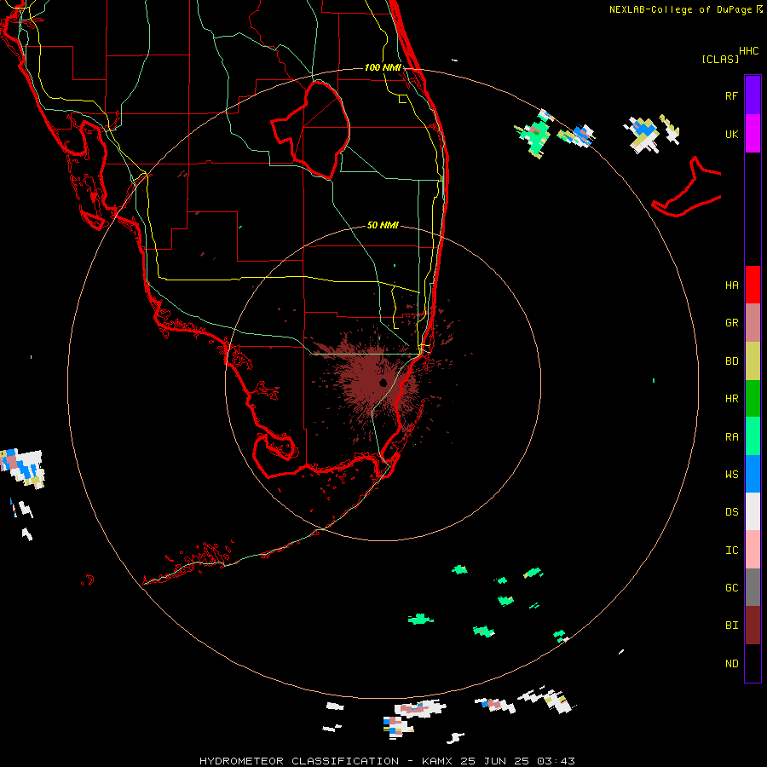Click the '50 NMI' range ring label
767x767 pixels.
pos(383,225)
